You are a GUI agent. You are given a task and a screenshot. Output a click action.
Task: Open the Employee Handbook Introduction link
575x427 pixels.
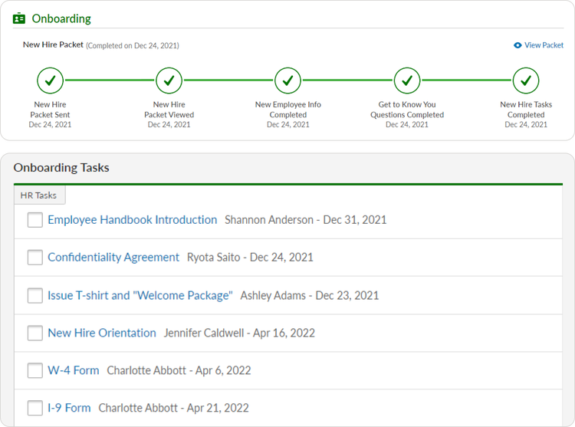133,220
